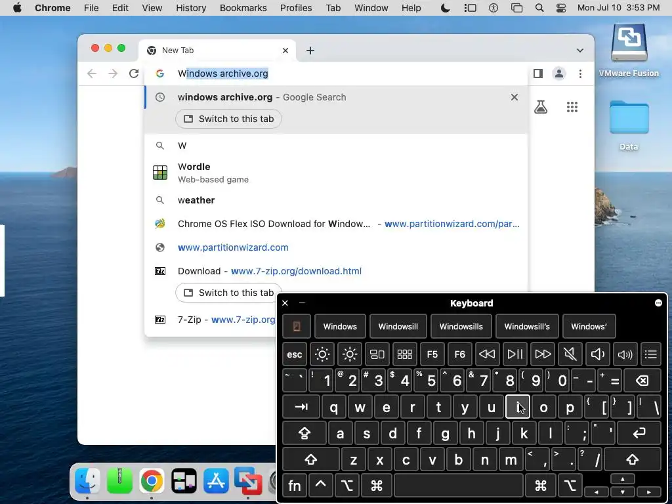Toggle the left shift key

pyautogui.click(x=310, y=460)
